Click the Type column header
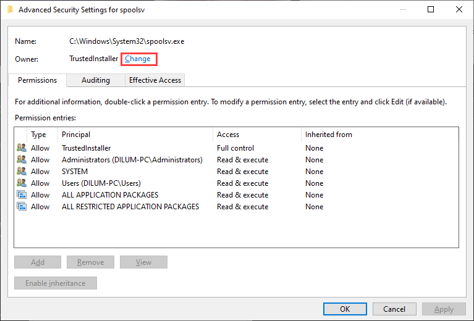 39,135
